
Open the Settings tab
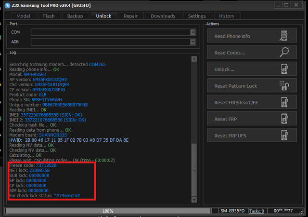click(197, 16)
